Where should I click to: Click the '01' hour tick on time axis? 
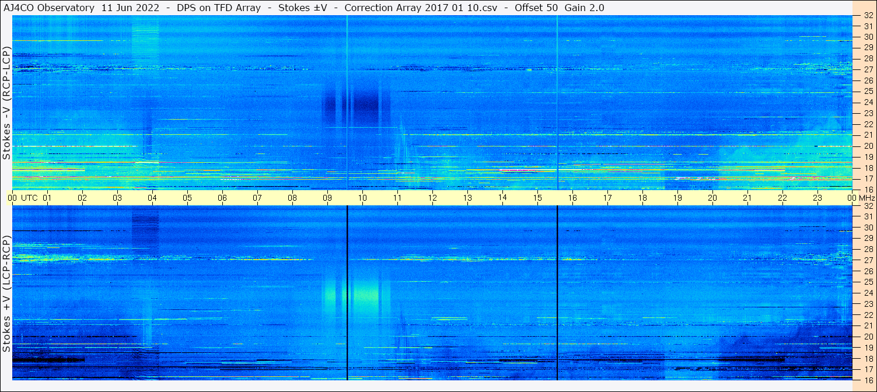coord(47,198)
